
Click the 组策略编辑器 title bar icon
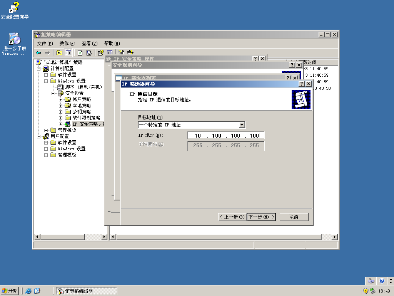[x=37, y=34]
